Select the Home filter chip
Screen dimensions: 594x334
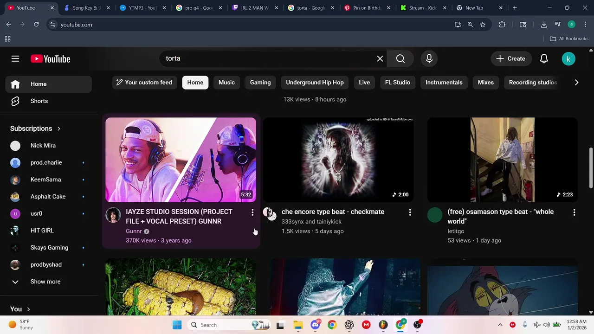[195, 83]
